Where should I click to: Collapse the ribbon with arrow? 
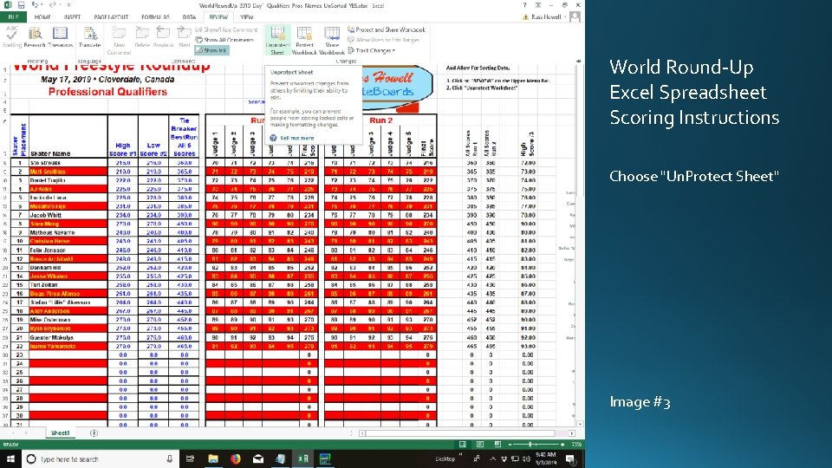(578, 61)
